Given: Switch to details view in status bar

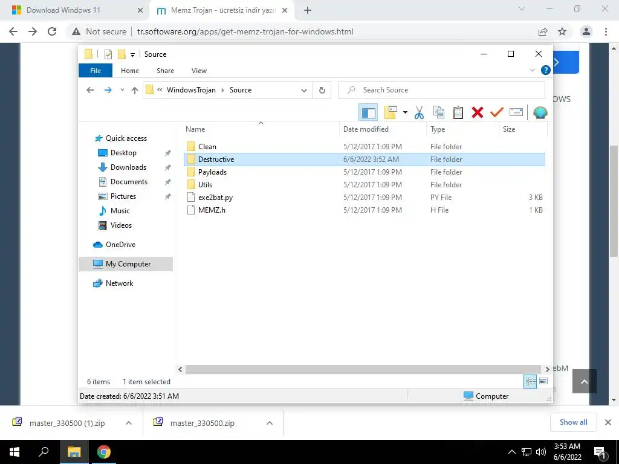Looking at the screenshot, I should click(x=530, y=382).
